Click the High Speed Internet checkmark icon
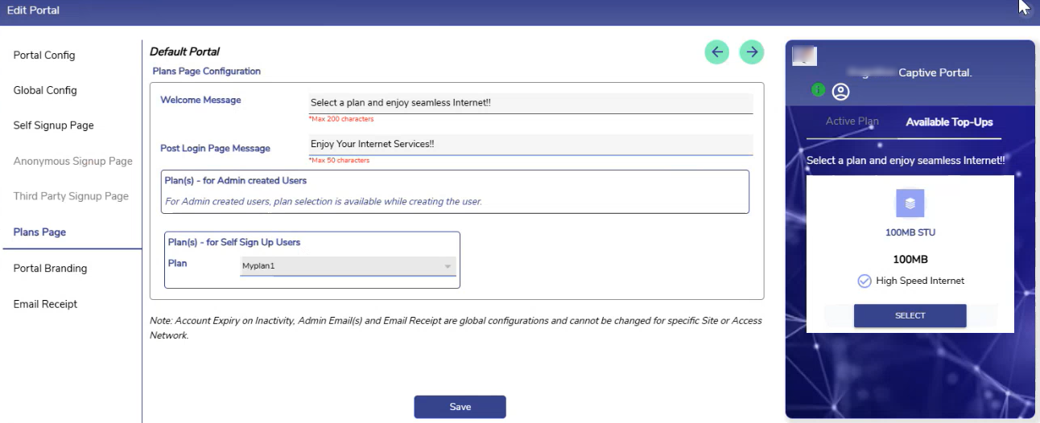1040x423 pixels. pyautogui.click(x=864, y=281)
